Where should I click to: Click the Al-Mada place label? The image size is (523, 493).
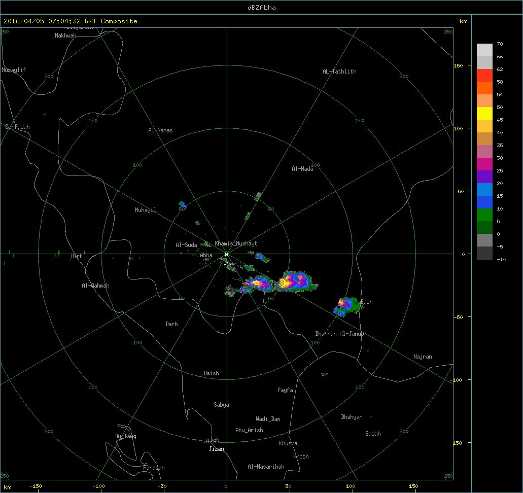click(x=302, y=169)
